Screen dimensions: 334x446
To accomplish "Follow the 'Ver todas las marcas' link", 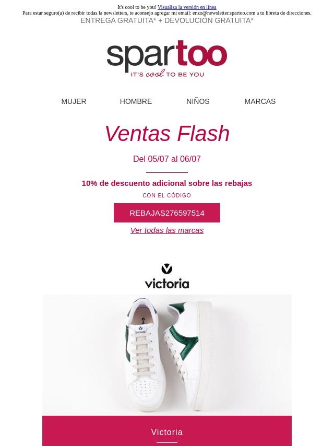I will click(167, 230).
